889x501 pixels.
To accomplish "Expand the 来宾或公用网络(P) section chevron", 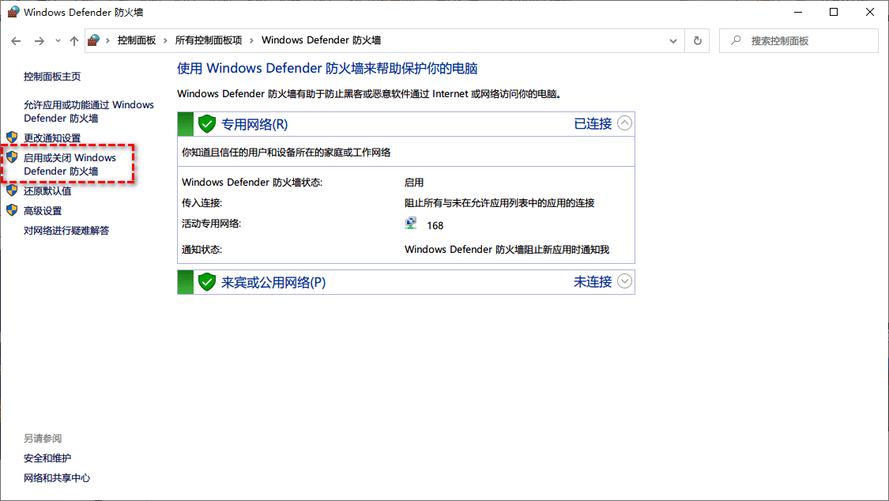I will click(x=624, y=281).
